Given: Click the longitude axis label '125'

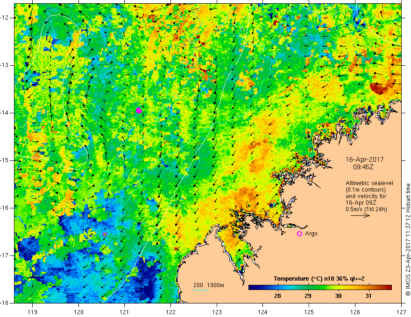Looking at the screenshot, I should pos(309,312).
